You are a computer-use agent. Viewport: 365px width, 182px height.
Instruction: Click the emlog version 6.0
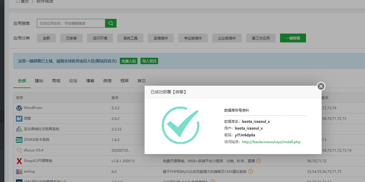pyautogui.click(x=114, y=171)
